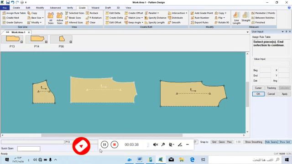Image resolution: width=292 pixels, height=164 pixels.
Task: Click All Sizes view icon
Action: tap(51, 18)
